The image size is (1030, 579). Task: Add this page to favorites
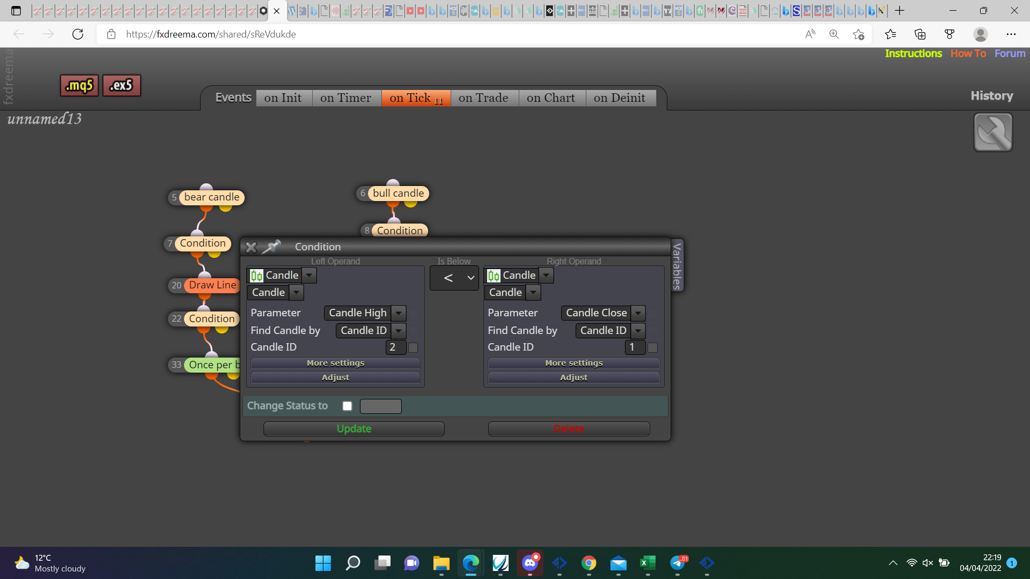pyautogui.click(x=858, y=34)
